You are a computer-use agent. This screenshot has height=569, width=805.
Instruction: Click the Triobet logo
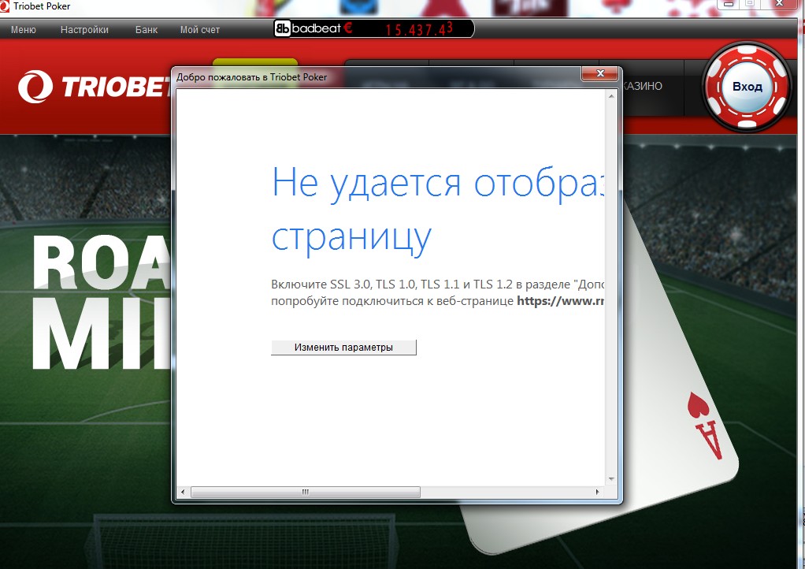(x=94, y=86)
